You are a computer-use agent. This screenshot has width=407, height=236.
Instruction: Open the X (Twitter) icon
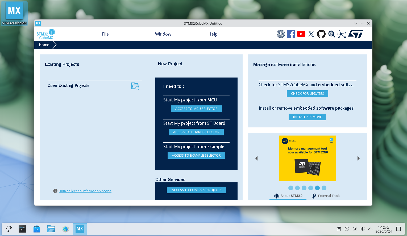pos(311,34)
